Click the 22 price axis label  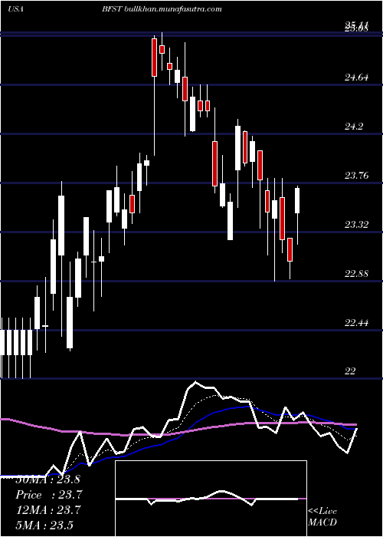tap(350, 371)
